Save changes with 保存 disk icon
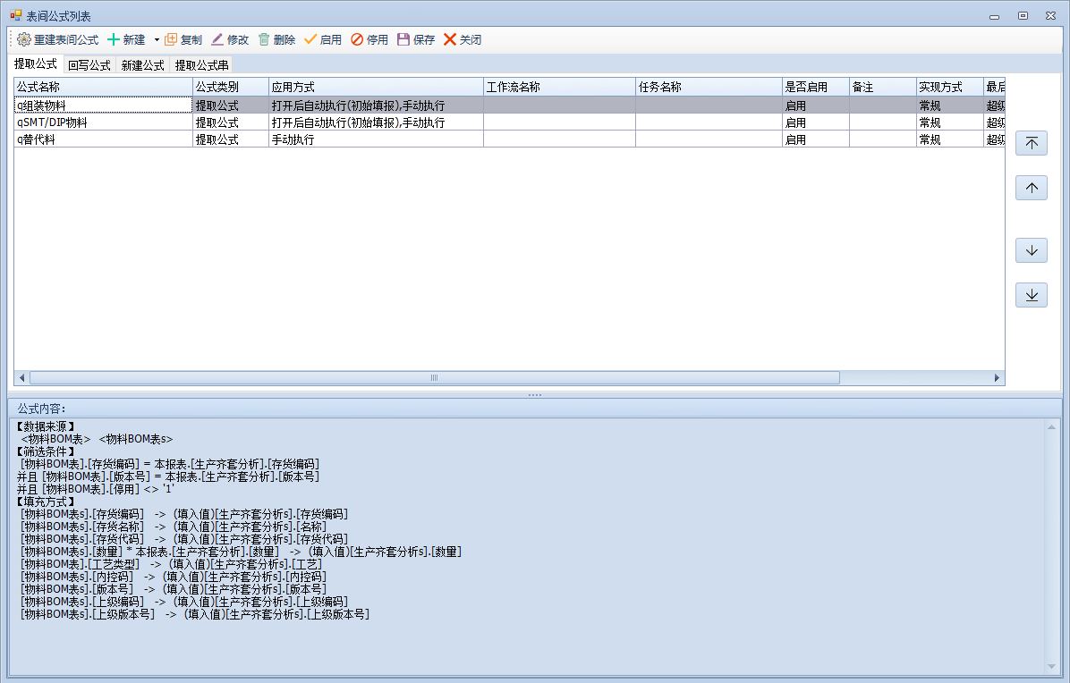The height and width of the screenshot is (683, 1070). (x=403, y=39)
